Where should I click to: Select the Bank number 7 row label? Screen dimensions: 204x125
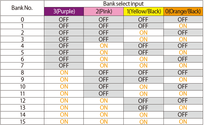pyautogui.click(x=22, y=65)
